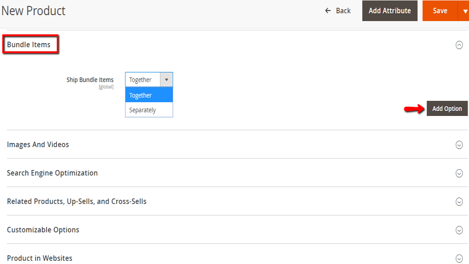Viewport: 469px width, 264px height.
Task: Expand the Product in Websites section title
Action: [39, 258]
